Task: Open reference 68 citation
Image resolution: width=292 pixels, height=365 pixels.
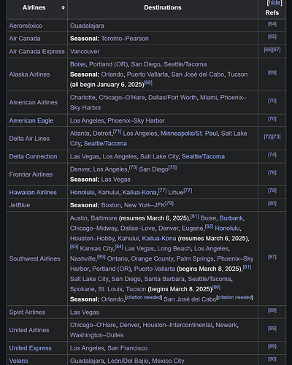Action: coord(148,82)
